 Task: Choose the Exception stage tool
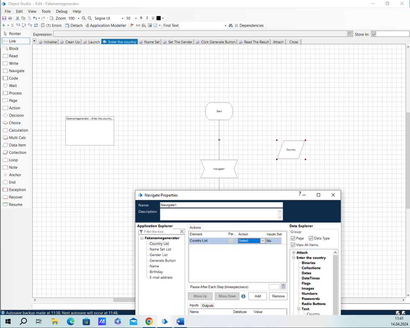tap(17, 190)
